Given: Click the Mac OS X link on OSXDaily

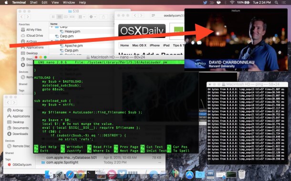Looking at the screenshot, I should click(x=139, y=45).
